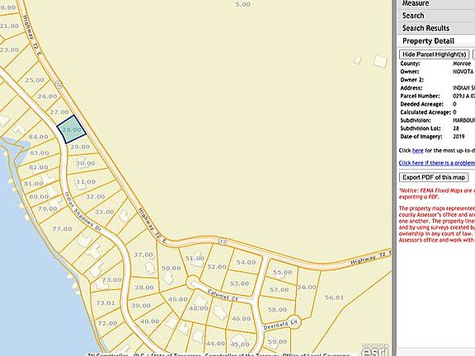Select parcel 77.00 on the map
This screenshot has width=475, height=356.
(x=62, y=229)
